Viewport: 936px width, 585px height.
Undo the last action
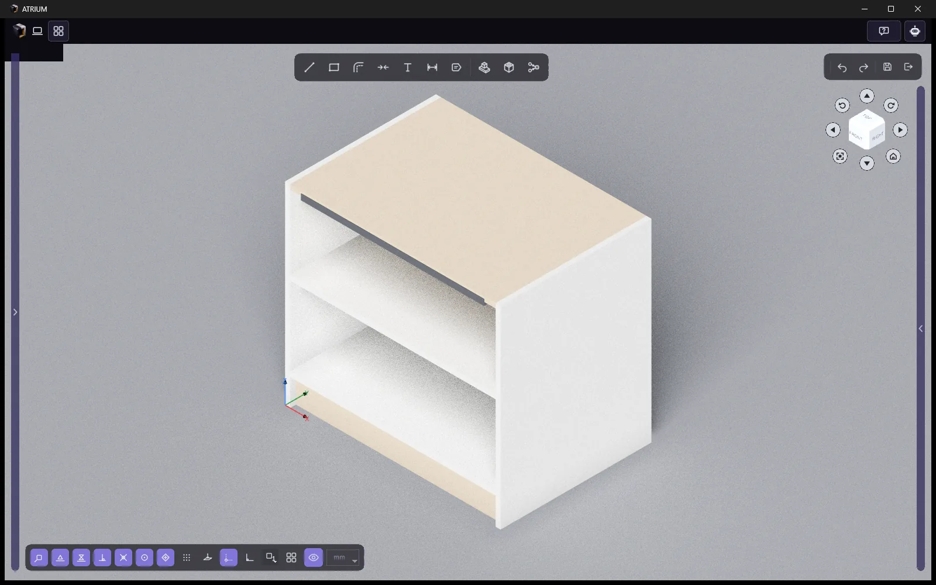tap(842, 67)
